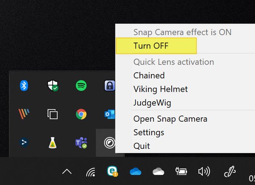Screen dimensions: 255x185
Task: Activate the Chained quick lens
Action: pos(149,75)
